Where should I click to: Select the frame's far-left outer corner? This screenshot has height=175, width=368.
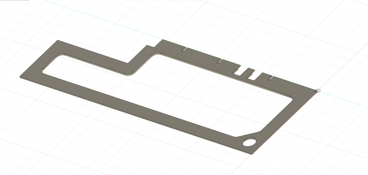pyautogui.click(x=20, y=77)
